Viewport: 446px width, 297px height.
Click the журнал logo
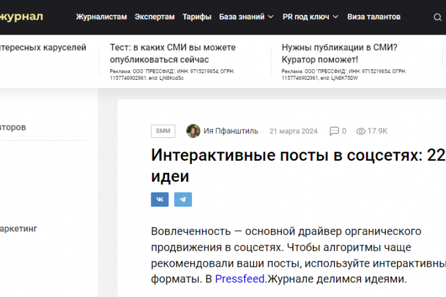point(21,17)
